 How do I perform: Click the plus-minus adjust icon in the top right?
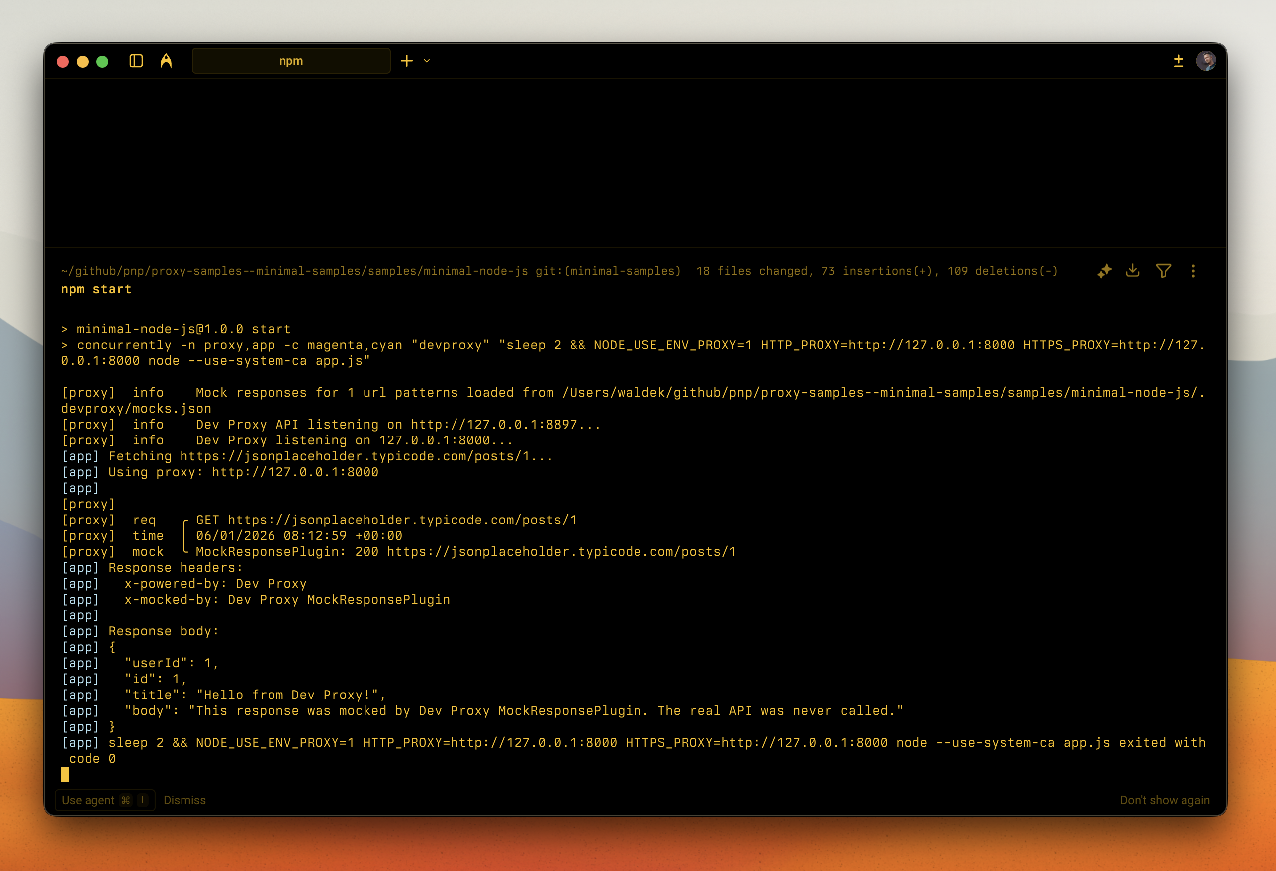pyautogui.click(x=1178, y=61)
